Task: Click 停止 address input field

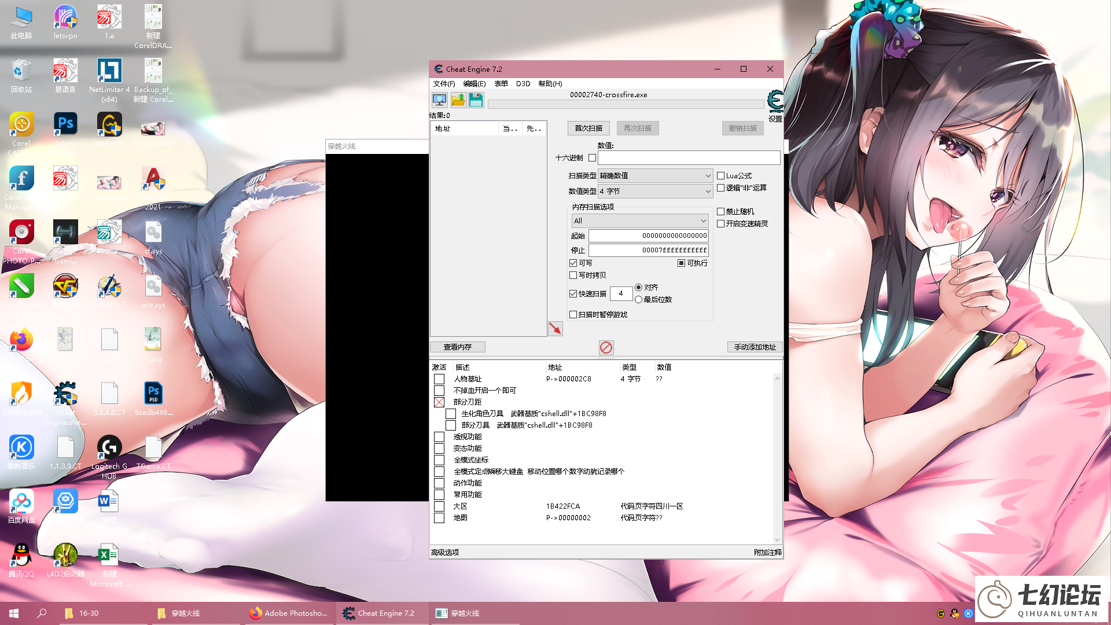Action: 649,250
